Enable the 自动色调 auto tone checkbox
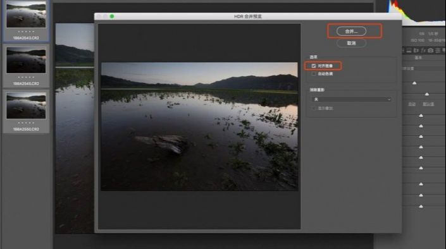This screenshot has width=446, height=249. click(x=313, y=73)
